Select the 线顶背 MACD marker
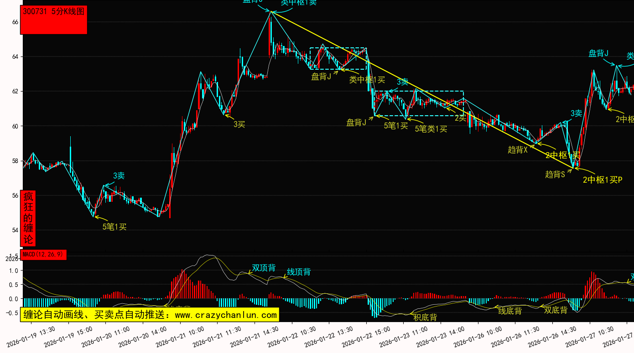 [x=299, y=272]
